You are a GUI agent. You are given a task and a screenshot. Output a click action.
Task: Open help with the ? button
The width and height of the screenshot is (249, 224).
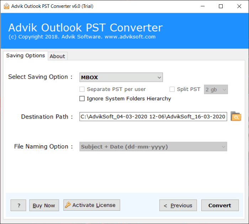pyautogui.click(x=18, y=205)
